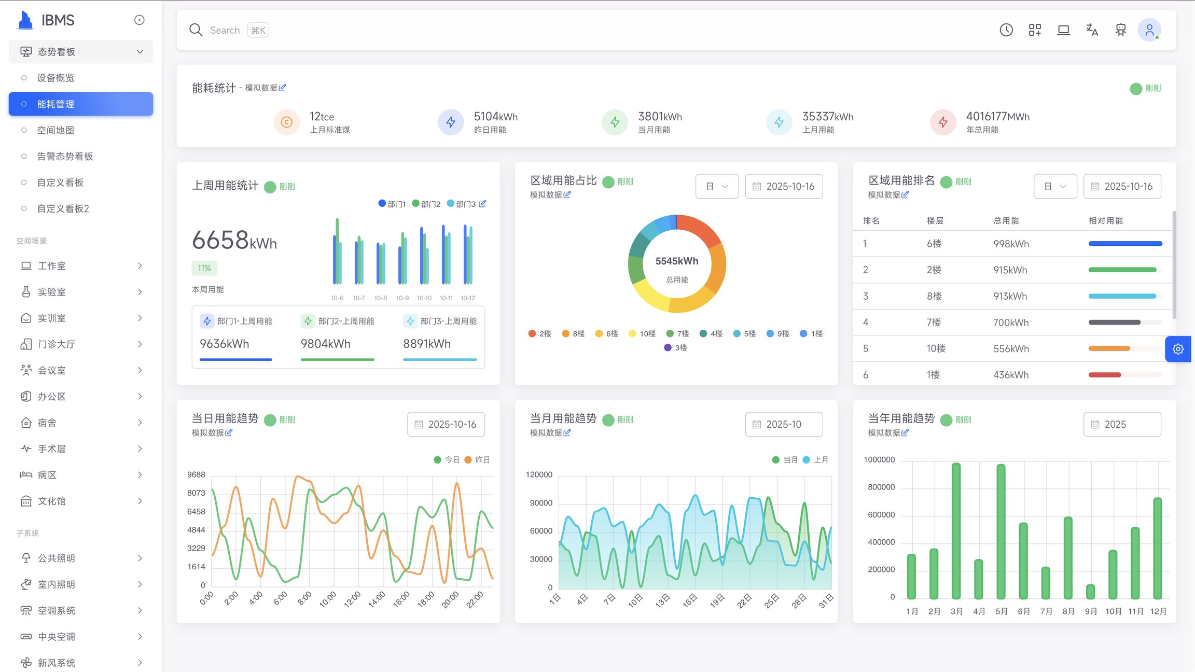Edit 部门3 data via pencil link
Screen dimensions: 1195x672
(483, 204)
